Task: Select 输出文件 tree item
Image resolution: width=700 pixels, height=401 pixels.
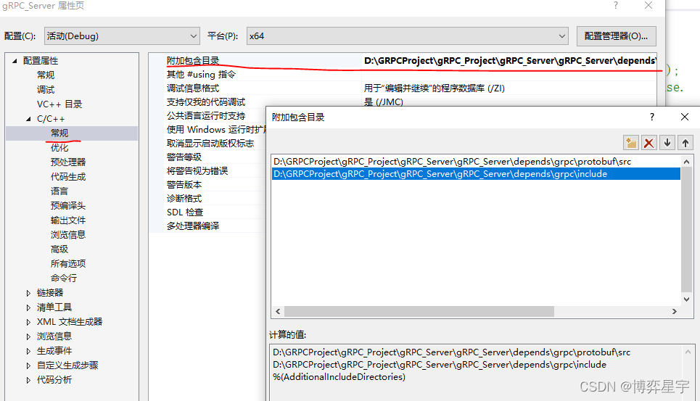Action: point(68,220)
